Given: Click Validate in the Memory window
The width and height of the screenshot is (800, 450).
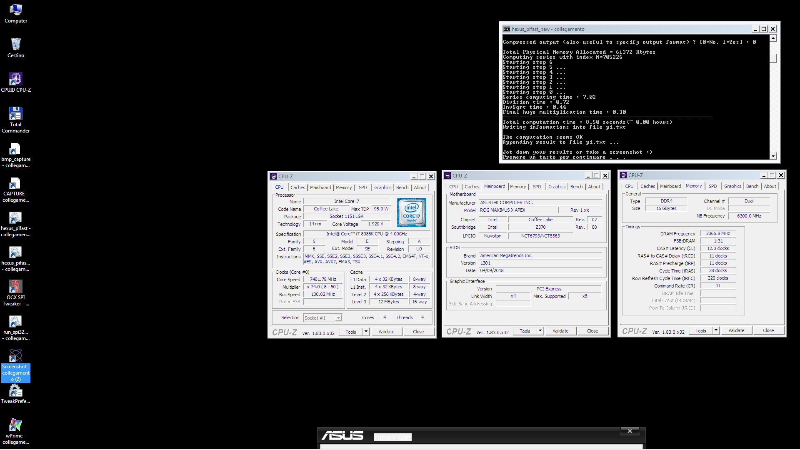Looking at the screenshot, I should coord(736,330).
